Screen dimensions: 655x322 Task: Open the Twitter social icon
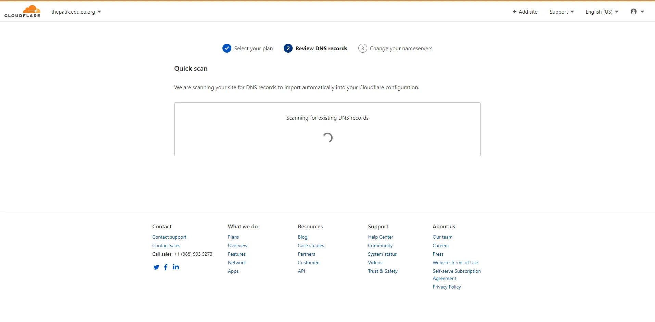point(156,267)
